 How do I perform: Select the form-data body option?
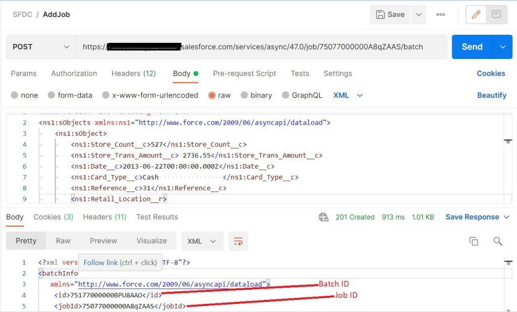[70, 95]
